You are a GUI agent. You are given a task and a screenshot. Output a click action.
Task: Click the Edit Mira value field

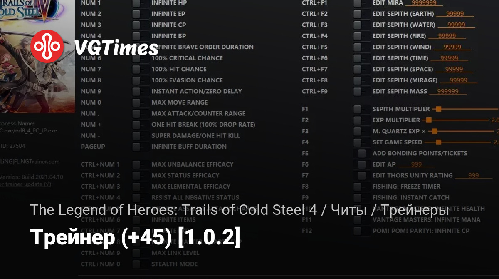click(x=424, y=3)
